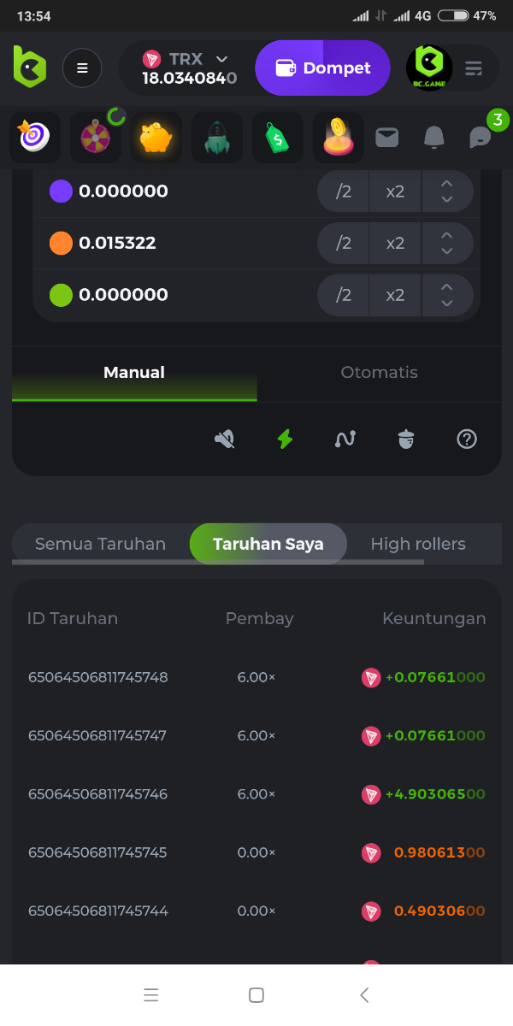Open bet ID 65064506811745746 details
Image resolution: width=513 pixels, height=1026 pixels.
click(97, 794)
